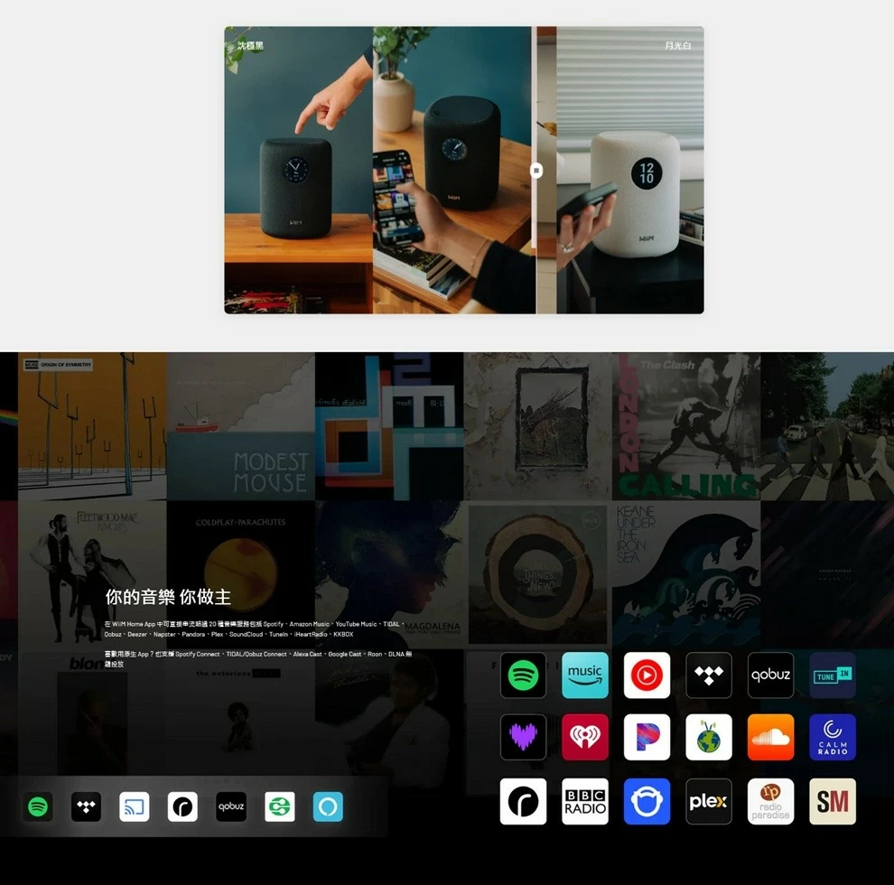Open the SM SomaFM icon

coord(833,801)
